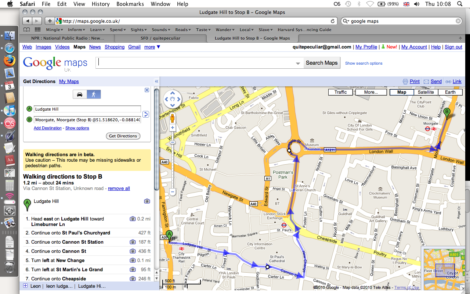Image resolution: width=470 pixels, height=294 pixels.
Task: Open the search box suggestions dropdown arrow
Action: (x=298, y=64)
